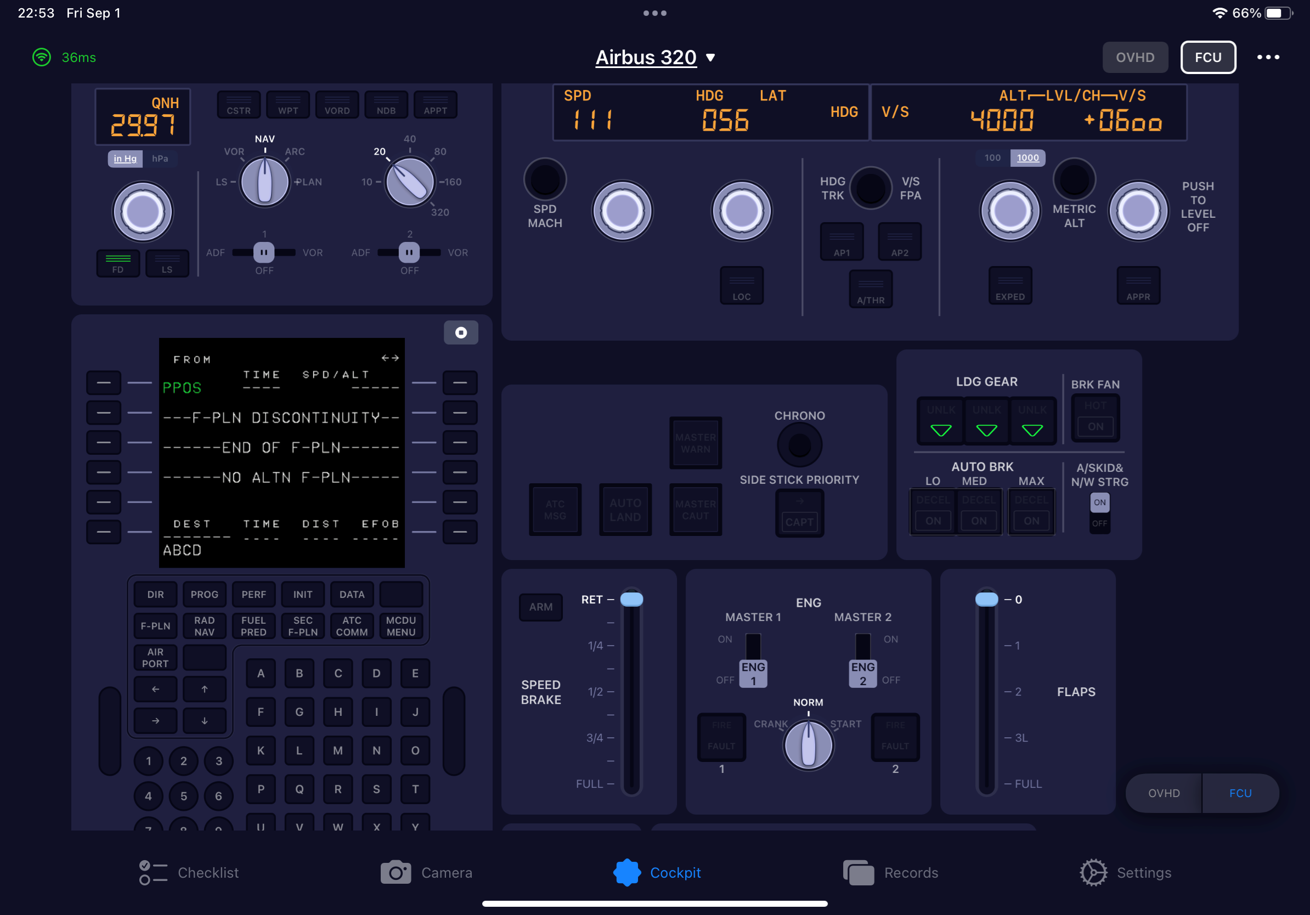1310x915 pixels.
Task: Toggle the FD flight director button
Action: [x=118, y=263]
